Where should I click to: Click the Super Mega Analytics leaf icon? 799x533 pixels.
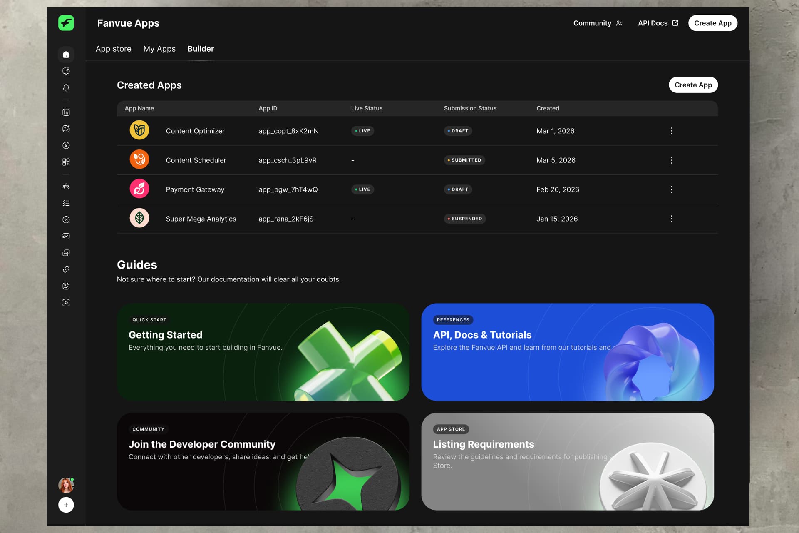tap(139, 218)
